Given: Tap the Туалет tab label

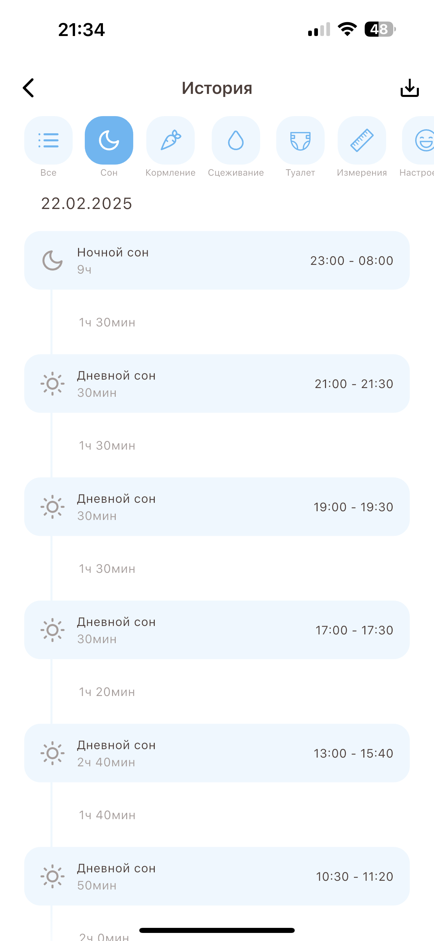Looking at the screenshot, I should pos(300,173).
